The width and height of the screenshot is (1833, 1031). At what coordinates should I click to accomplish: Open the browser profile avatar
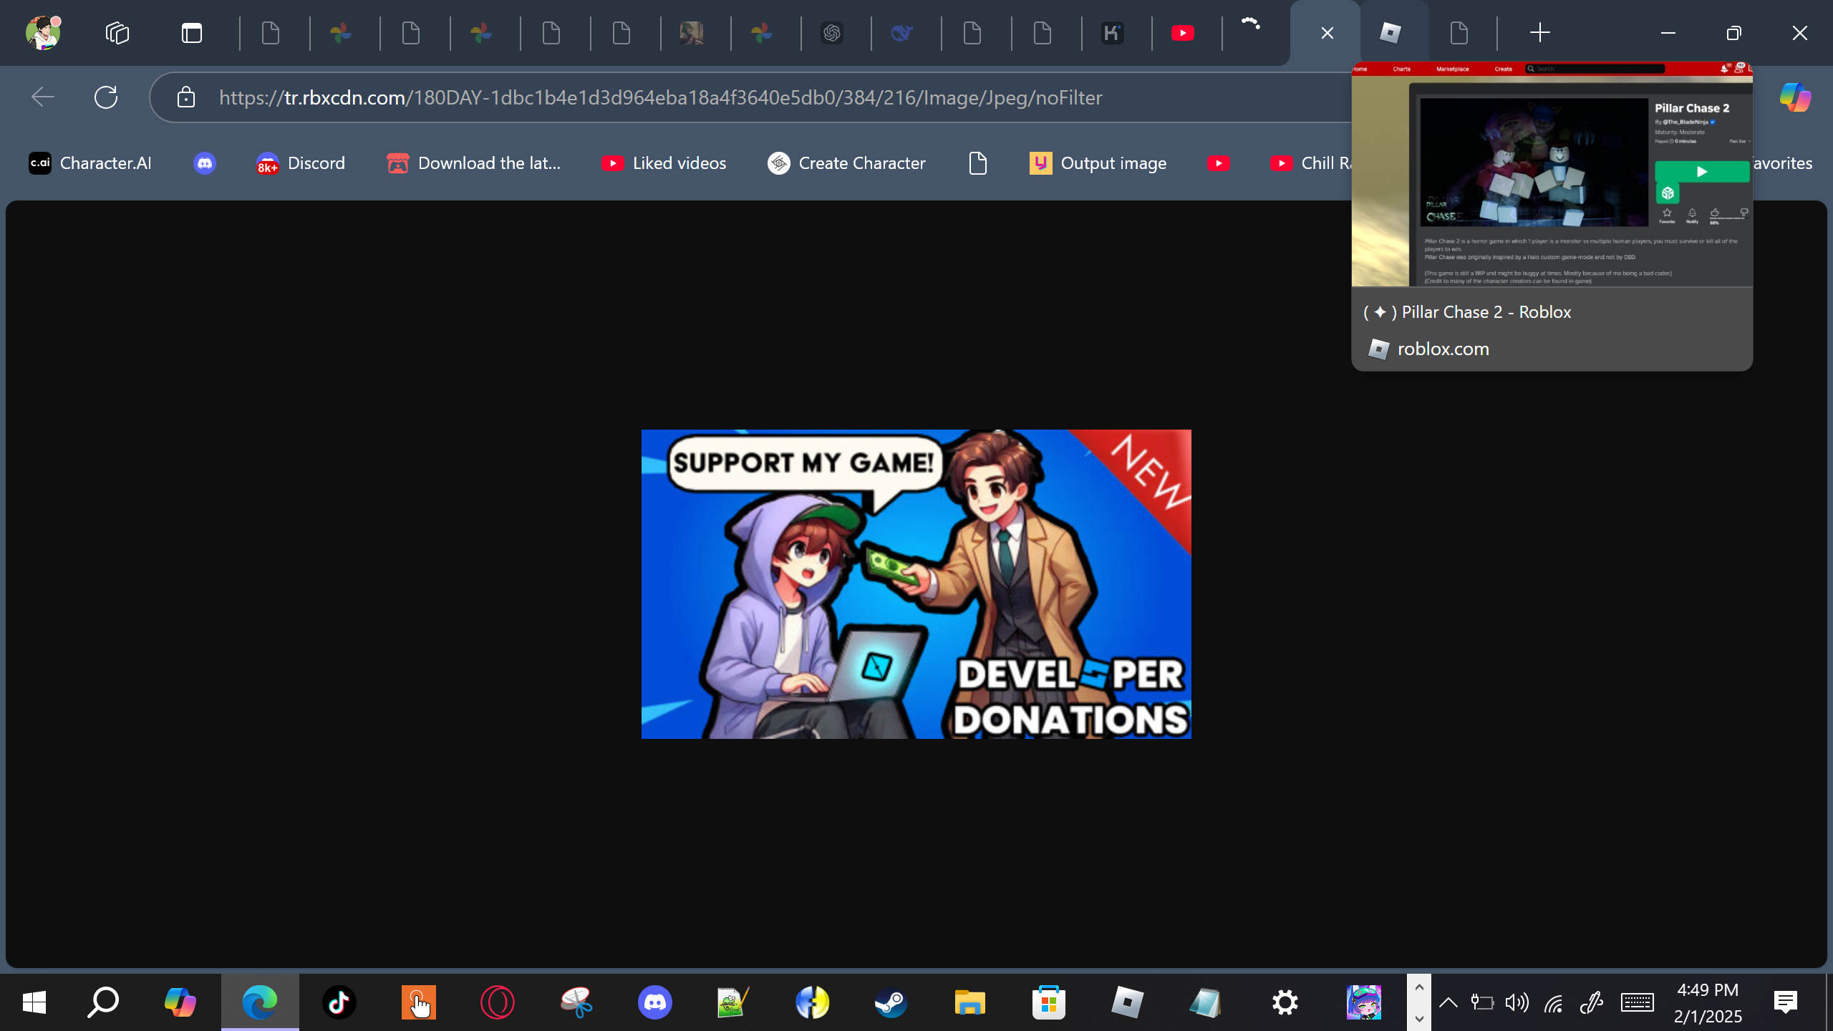coord(42,33)
